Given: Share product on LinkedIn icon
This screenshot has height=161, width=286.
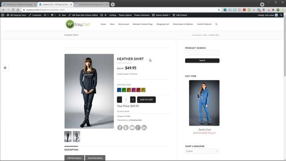Looking at the screenshot, I should tap(144, 127).
